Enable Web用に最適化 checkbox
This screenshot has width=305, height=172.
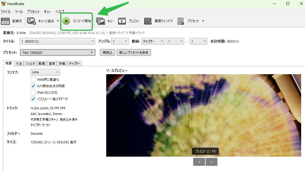(x=33, y=79)
